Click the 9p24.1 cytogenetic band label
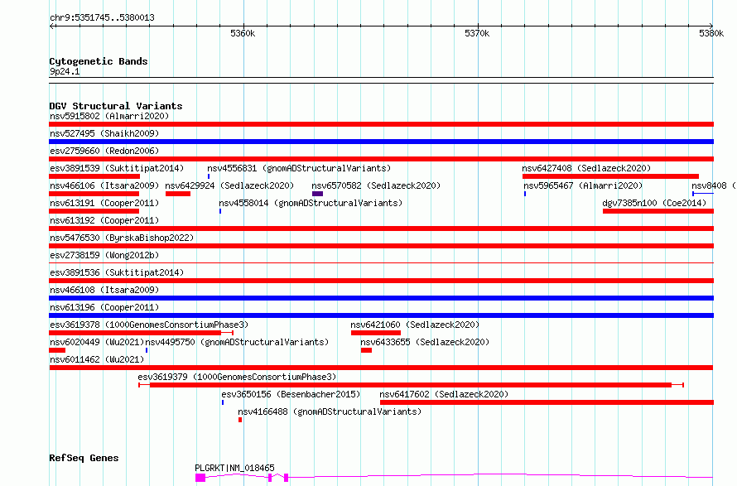737x486 pixels. [x=65, y=71]
